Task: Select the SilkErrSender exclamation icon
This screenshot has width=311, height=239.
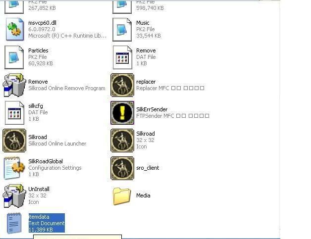Action: pos(122,113)
